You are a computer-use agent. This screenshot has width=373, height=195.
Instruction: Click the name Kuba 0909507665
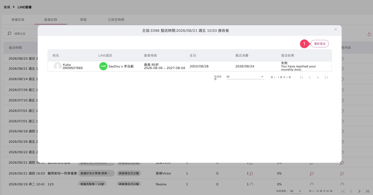pos(73,66)
